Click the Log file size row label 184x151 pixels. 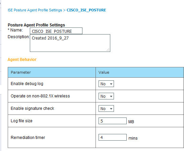click(x=21, y=121)
